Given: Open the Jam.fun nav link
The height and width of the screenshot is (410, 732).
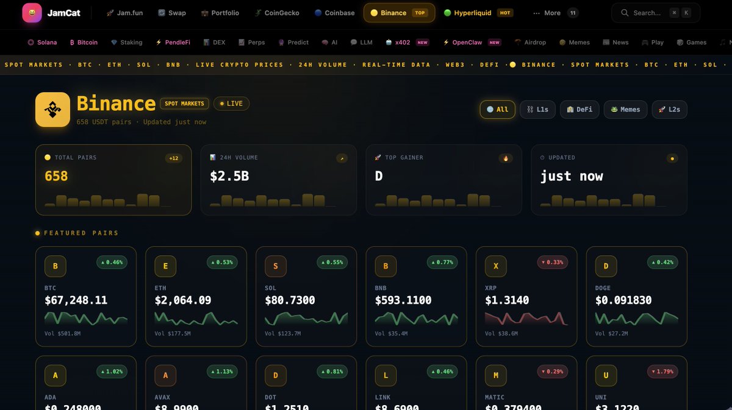Looking at the screenshot, I should [124, 13].
